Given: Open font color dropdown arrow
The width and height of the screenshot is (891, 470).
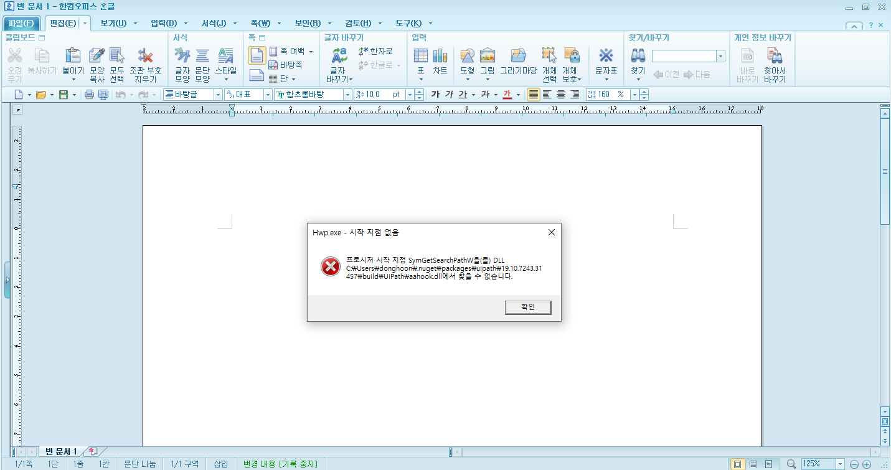Looking at the screenshot, I should point(518,95).
